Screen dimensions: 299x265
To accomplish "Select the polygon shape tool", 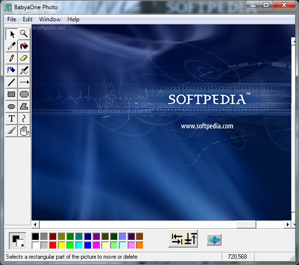I will pyautogui.click(x=24, y=107).
